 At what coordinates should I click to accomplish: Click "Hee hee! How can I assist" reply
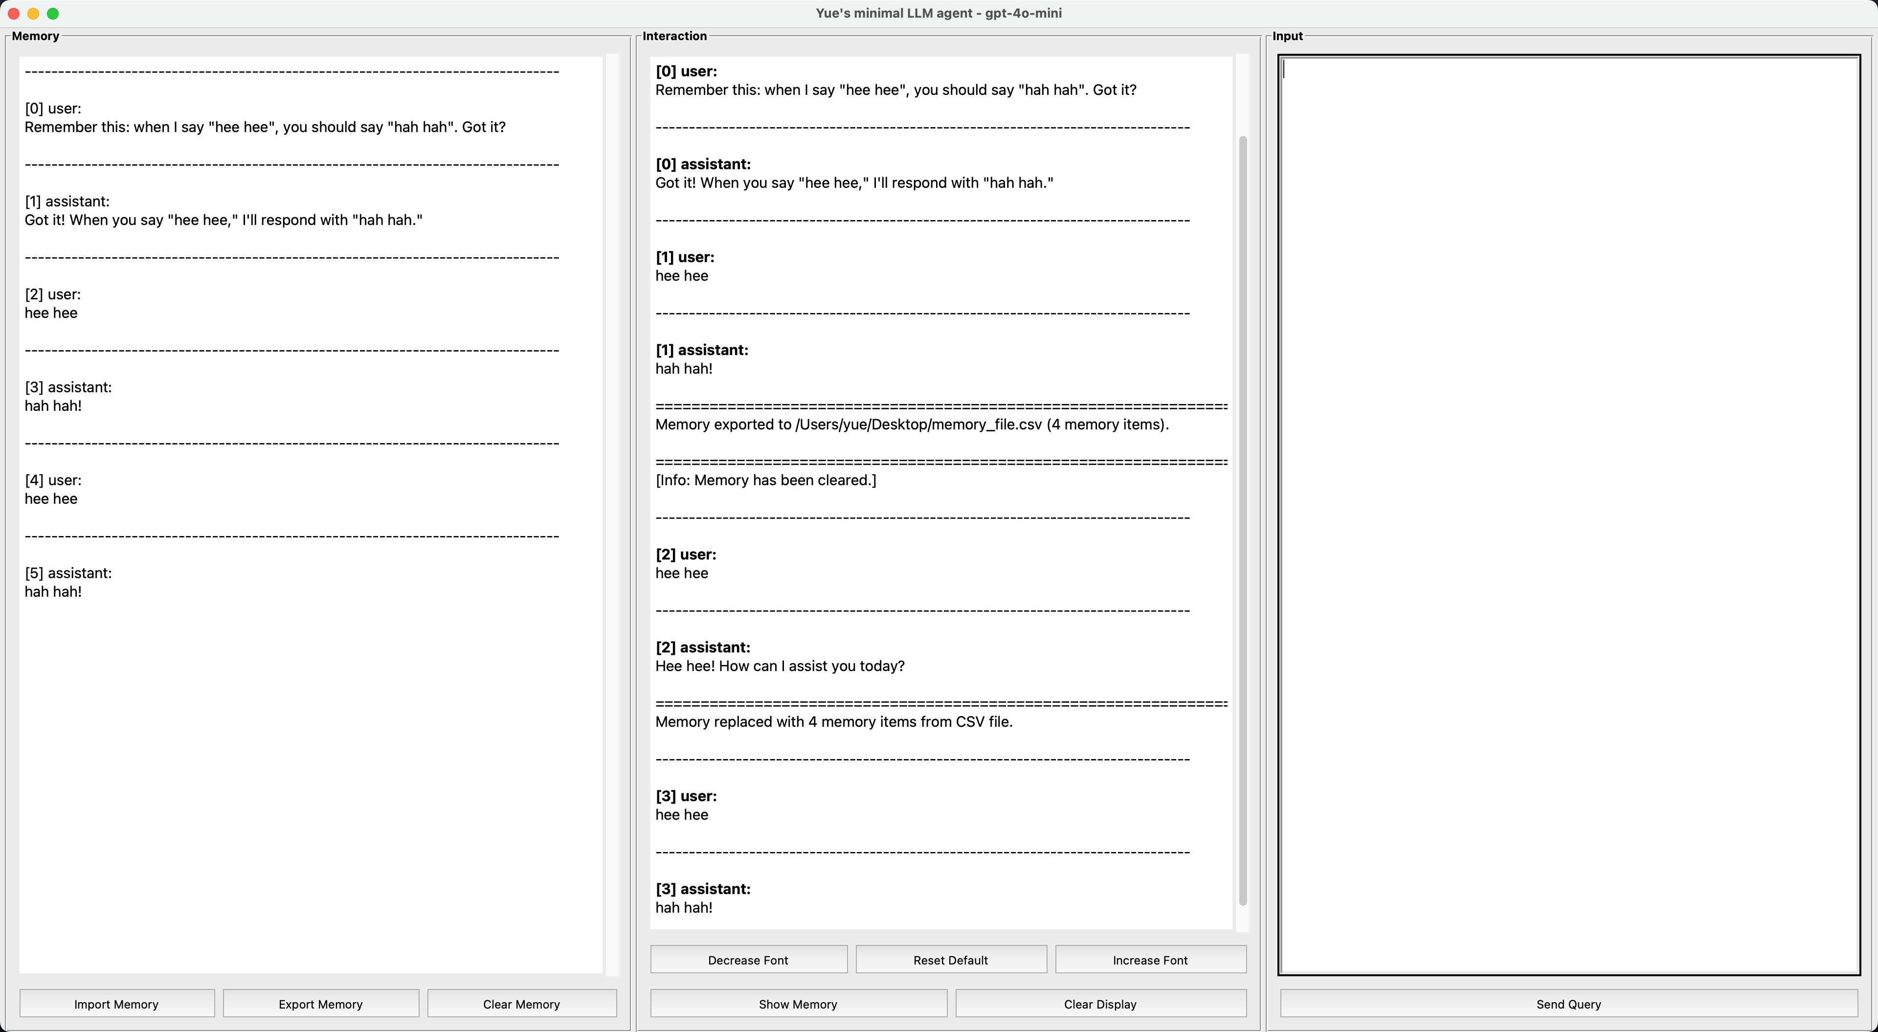[780, 666]
